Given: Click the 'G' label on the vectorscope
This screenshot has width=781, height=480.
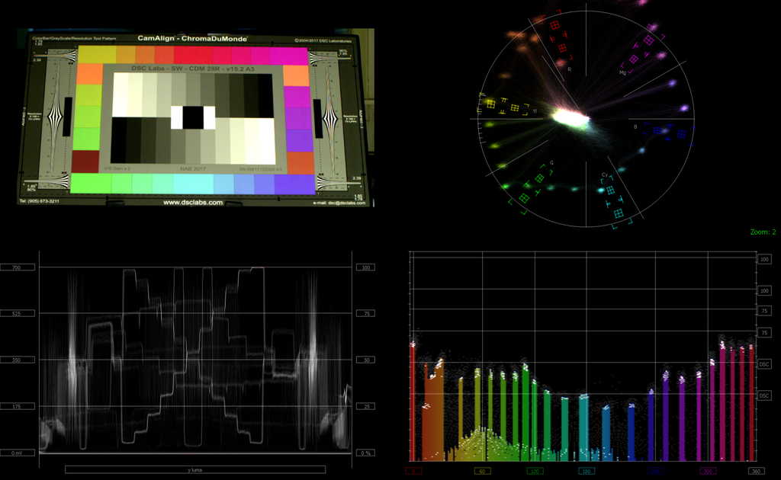Looking at the screenshot, I should (x=551, y=163).
